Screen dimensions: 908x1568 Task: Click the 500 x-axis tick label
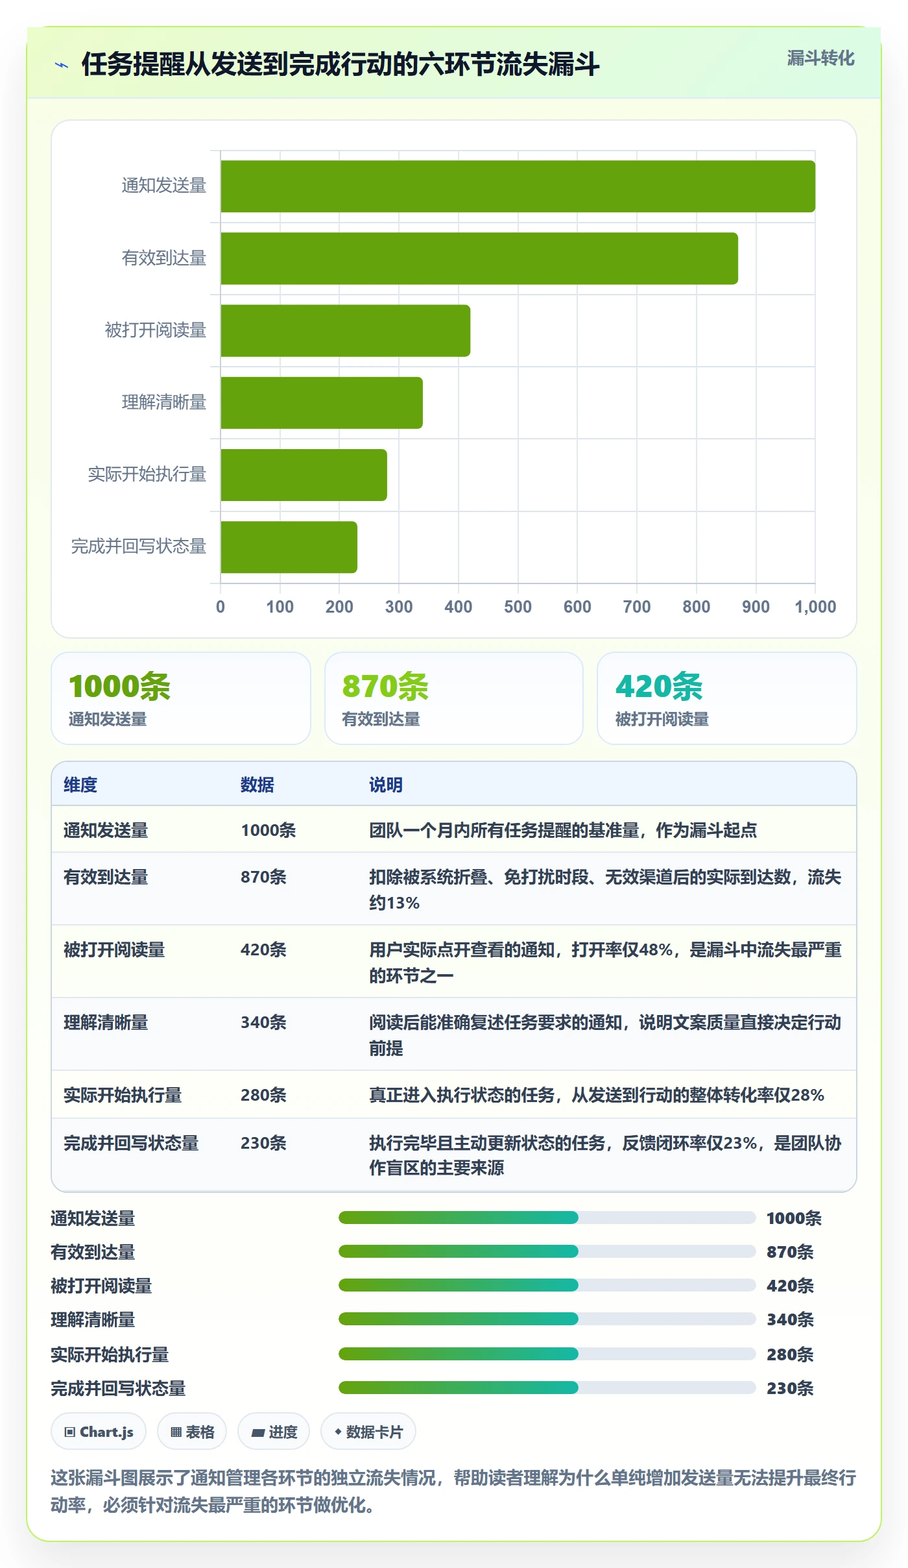click(518, 607)
